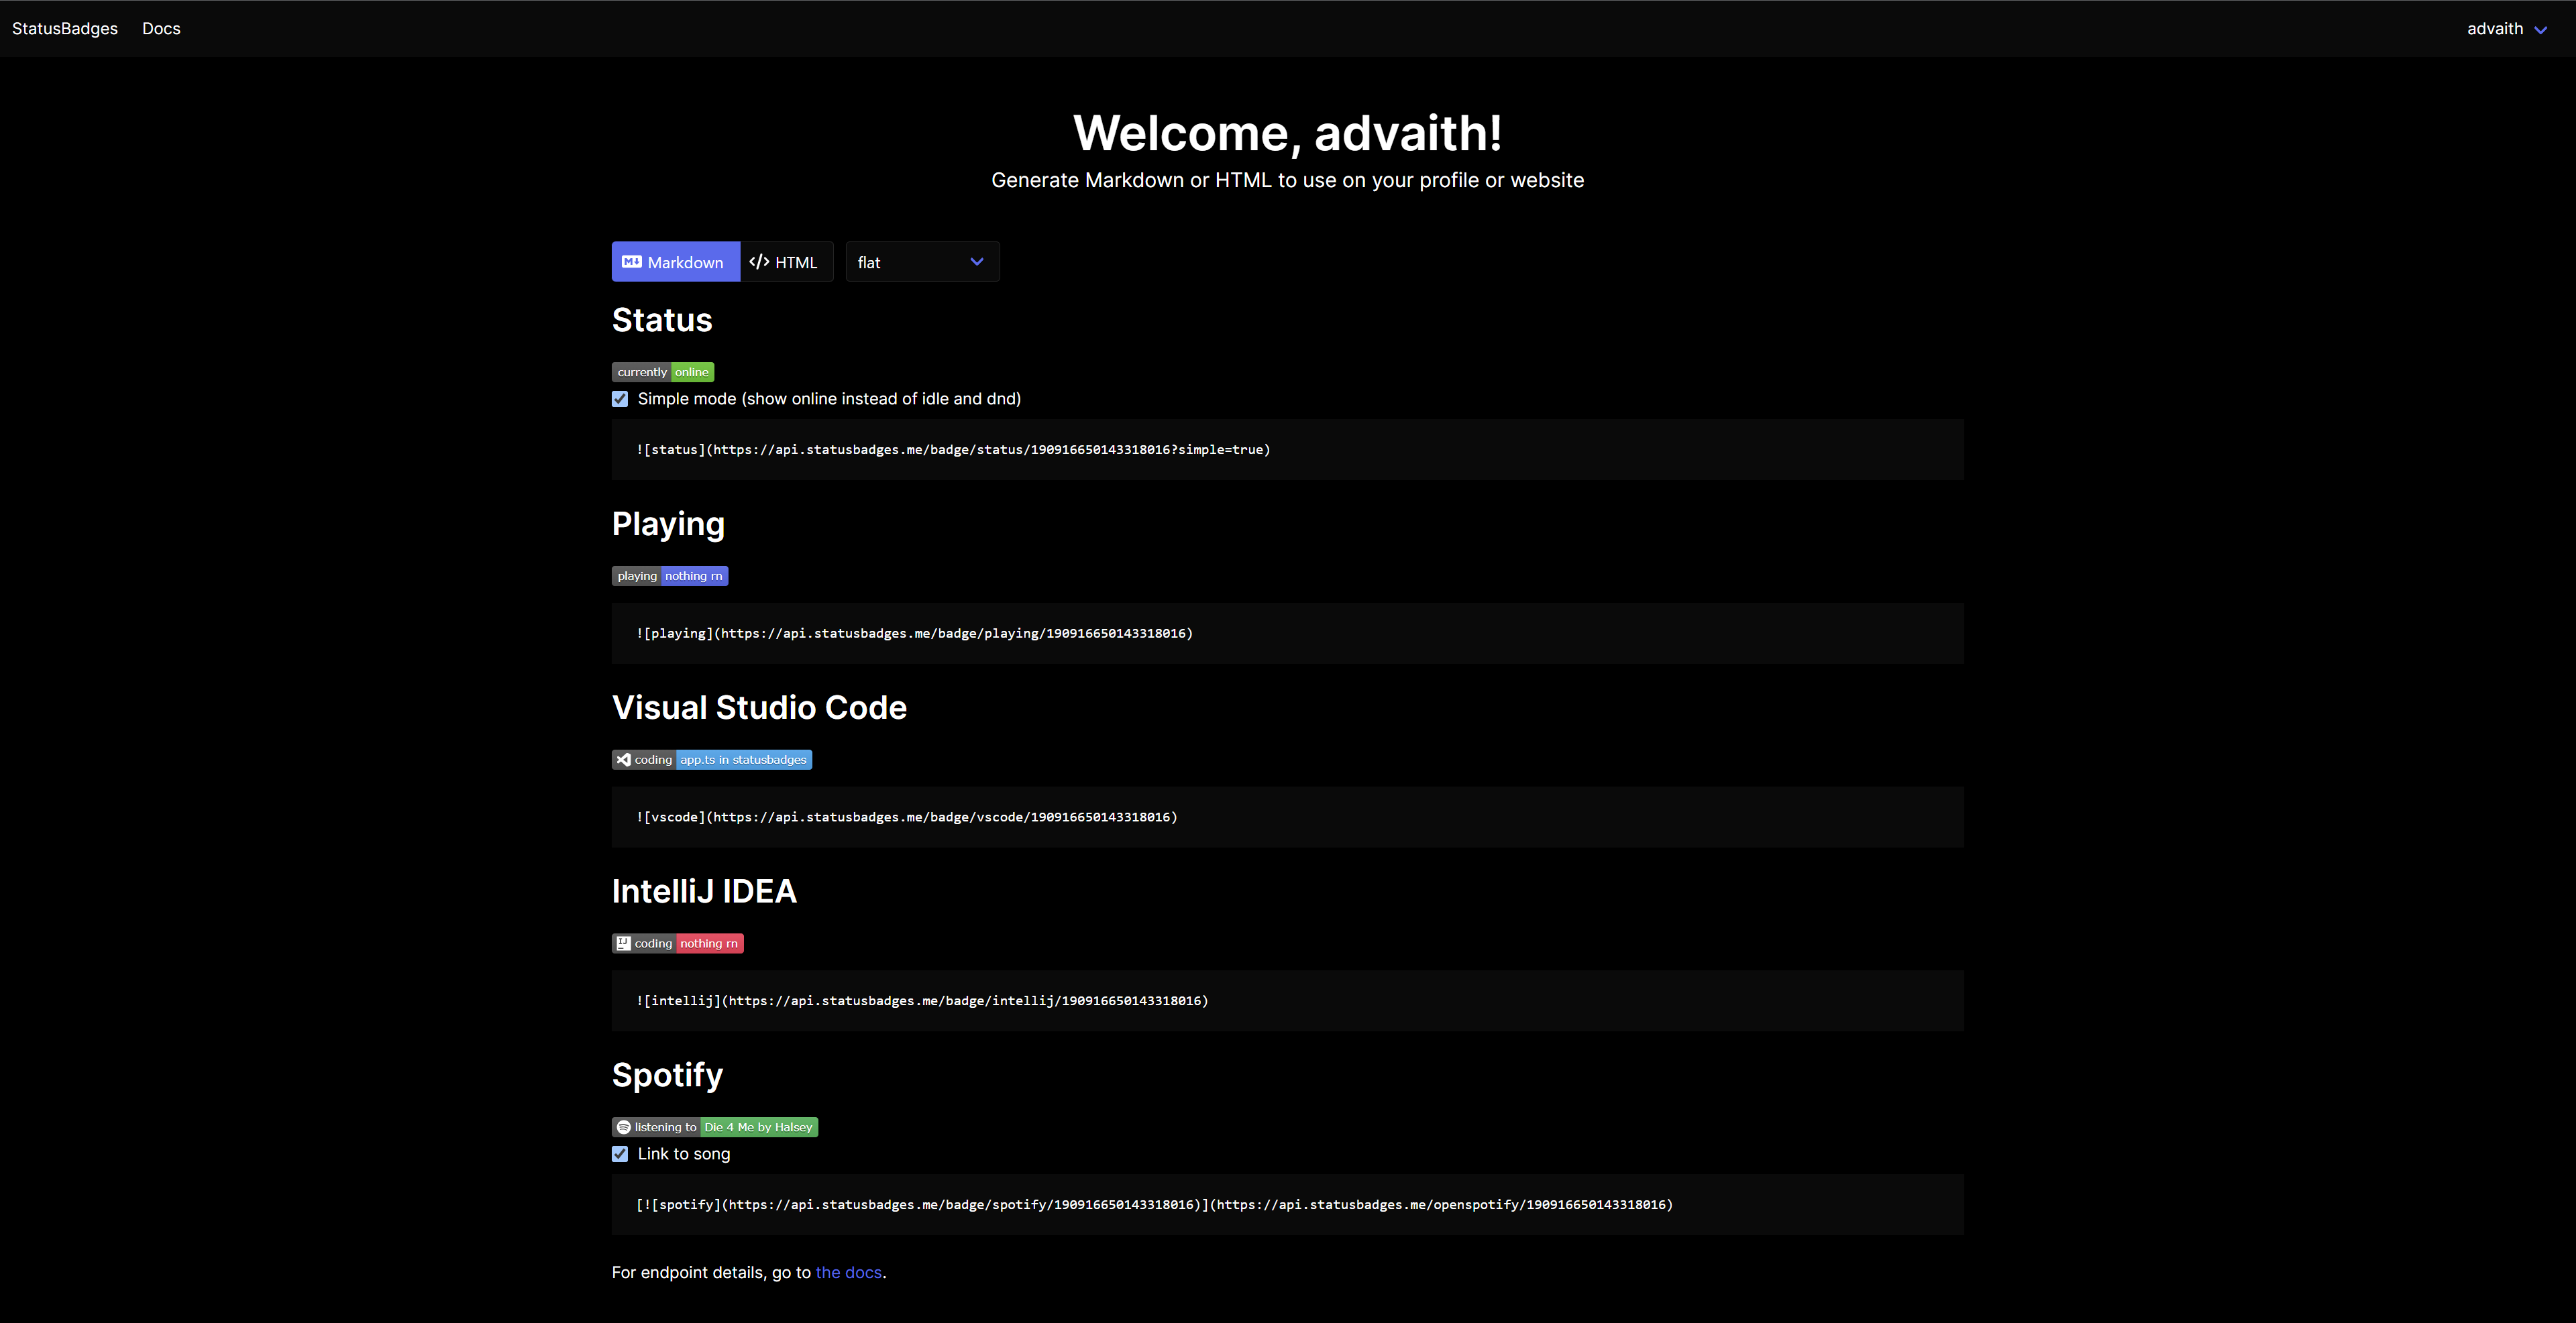2576x1323 pixels.
Task: Click the Visual Studio Code heading
Action: pyautogui.click(x=759, y=707)
